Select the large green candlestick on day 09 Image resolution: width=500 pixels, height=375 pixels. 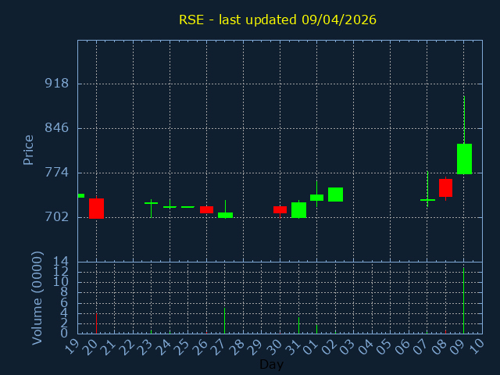click(x=464, y=159)
